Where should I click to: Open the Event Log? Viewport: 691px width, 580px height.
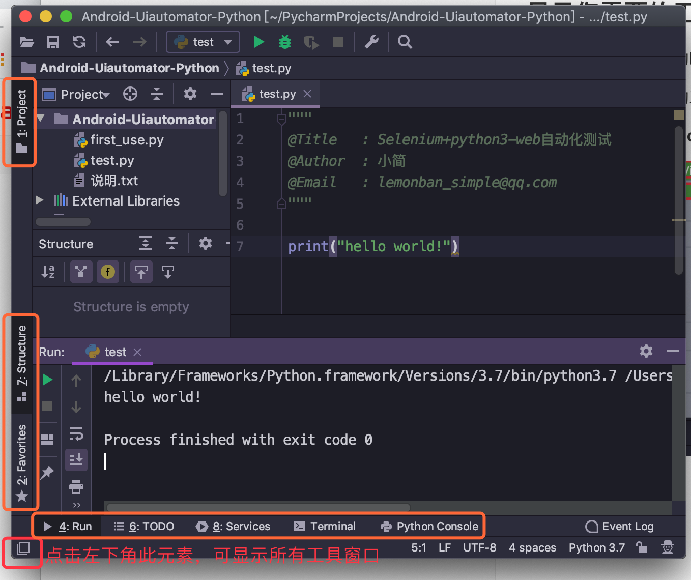(620, 526)
